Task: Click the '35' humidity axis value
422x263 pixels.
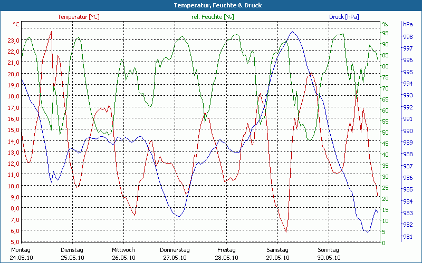Action: tap(386, 166)
